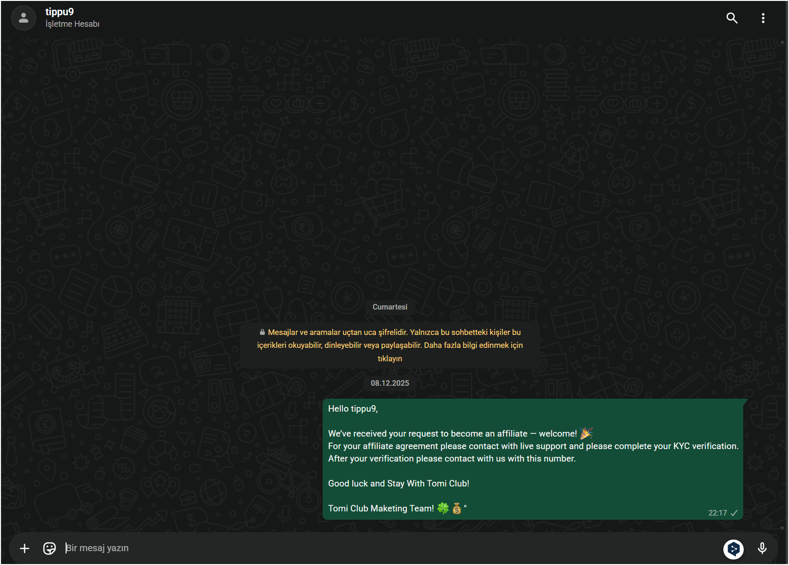The image size is (789, 565).
Task: Click the 'Tomi Club Maketing Team!' line
Action: pyautogui.click(x=397, y=509)
